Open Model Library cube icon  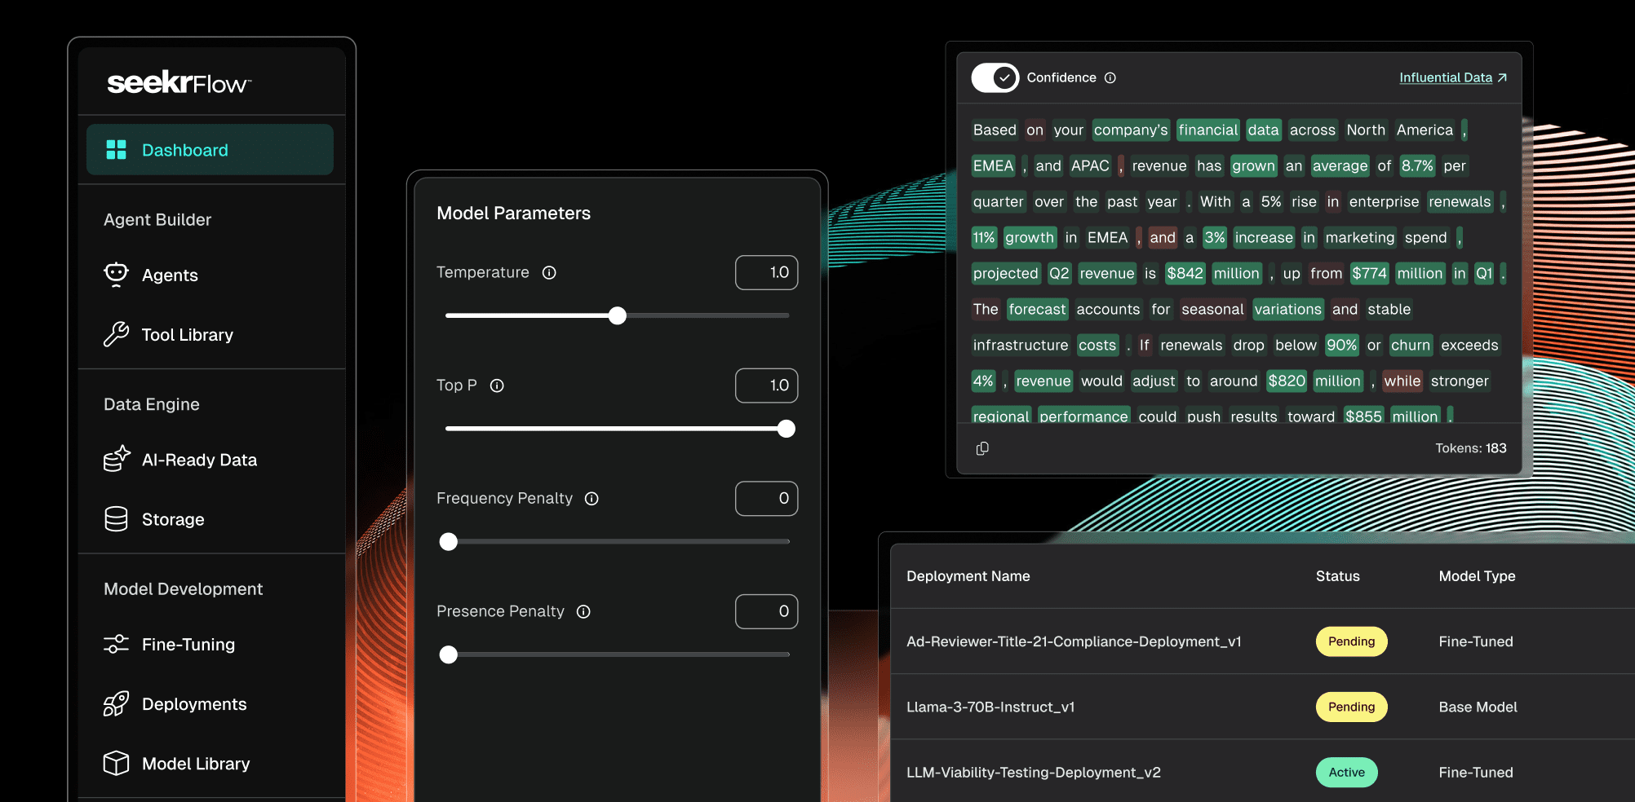(116, 764)
